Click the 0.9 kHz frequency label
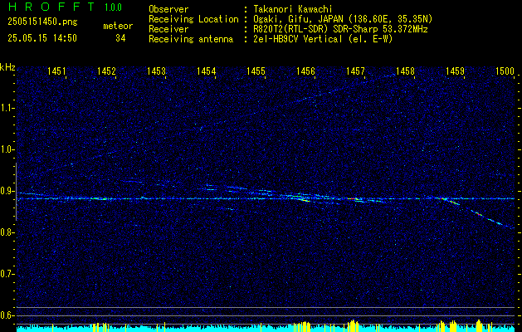Viewport: 522px width, 332px height. (6, 191)
